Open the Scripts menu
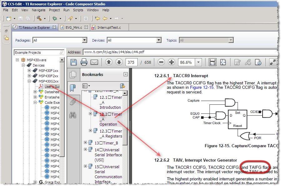 (x=78, y=10)
